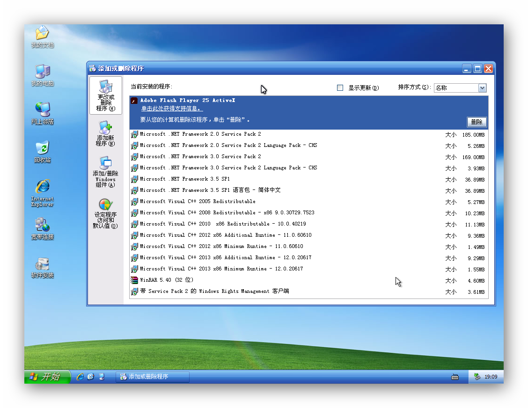Viewport: 528px width, 408px height.
Task: Click the 4.60MB size for WinRAR
Action: [x=476, y=281]
